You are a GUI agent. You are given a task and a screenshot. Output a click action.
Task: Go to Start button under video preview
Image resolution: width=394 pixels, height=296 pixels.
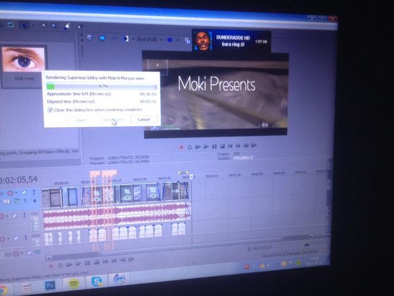230,146
